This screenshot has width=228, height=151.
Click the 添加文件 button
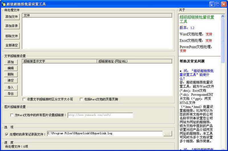click(12, 17)
